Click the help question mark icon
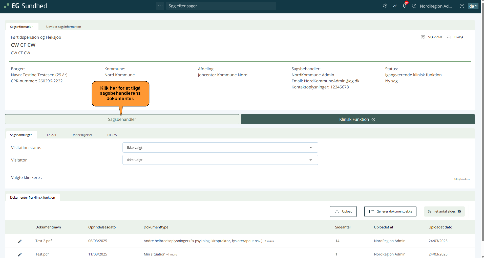 coord(414,6)
